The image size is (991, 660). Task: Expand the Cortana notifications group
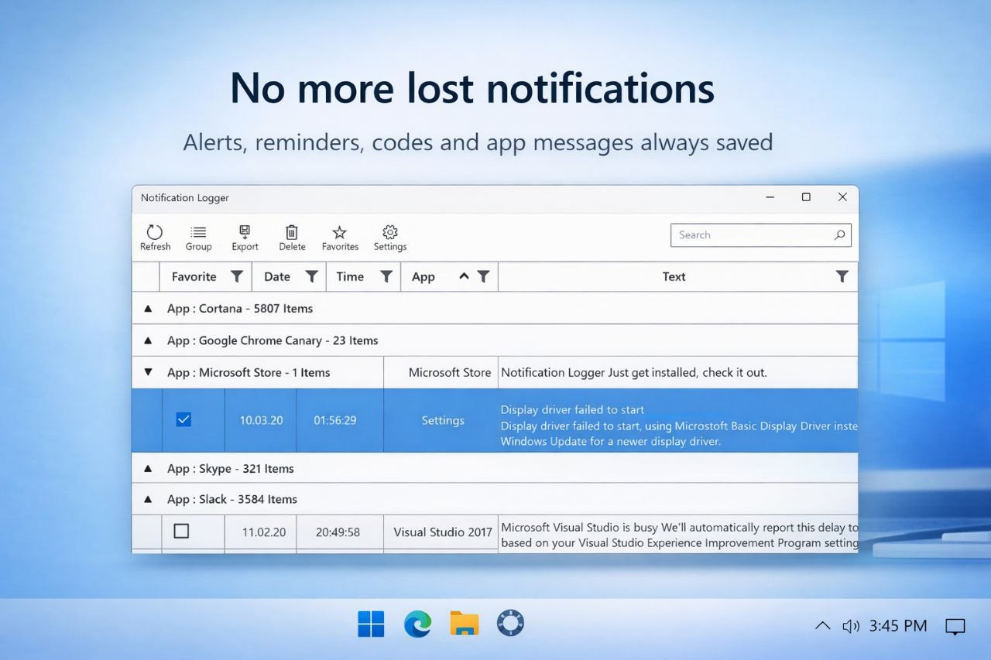click(x=147, y=307)
